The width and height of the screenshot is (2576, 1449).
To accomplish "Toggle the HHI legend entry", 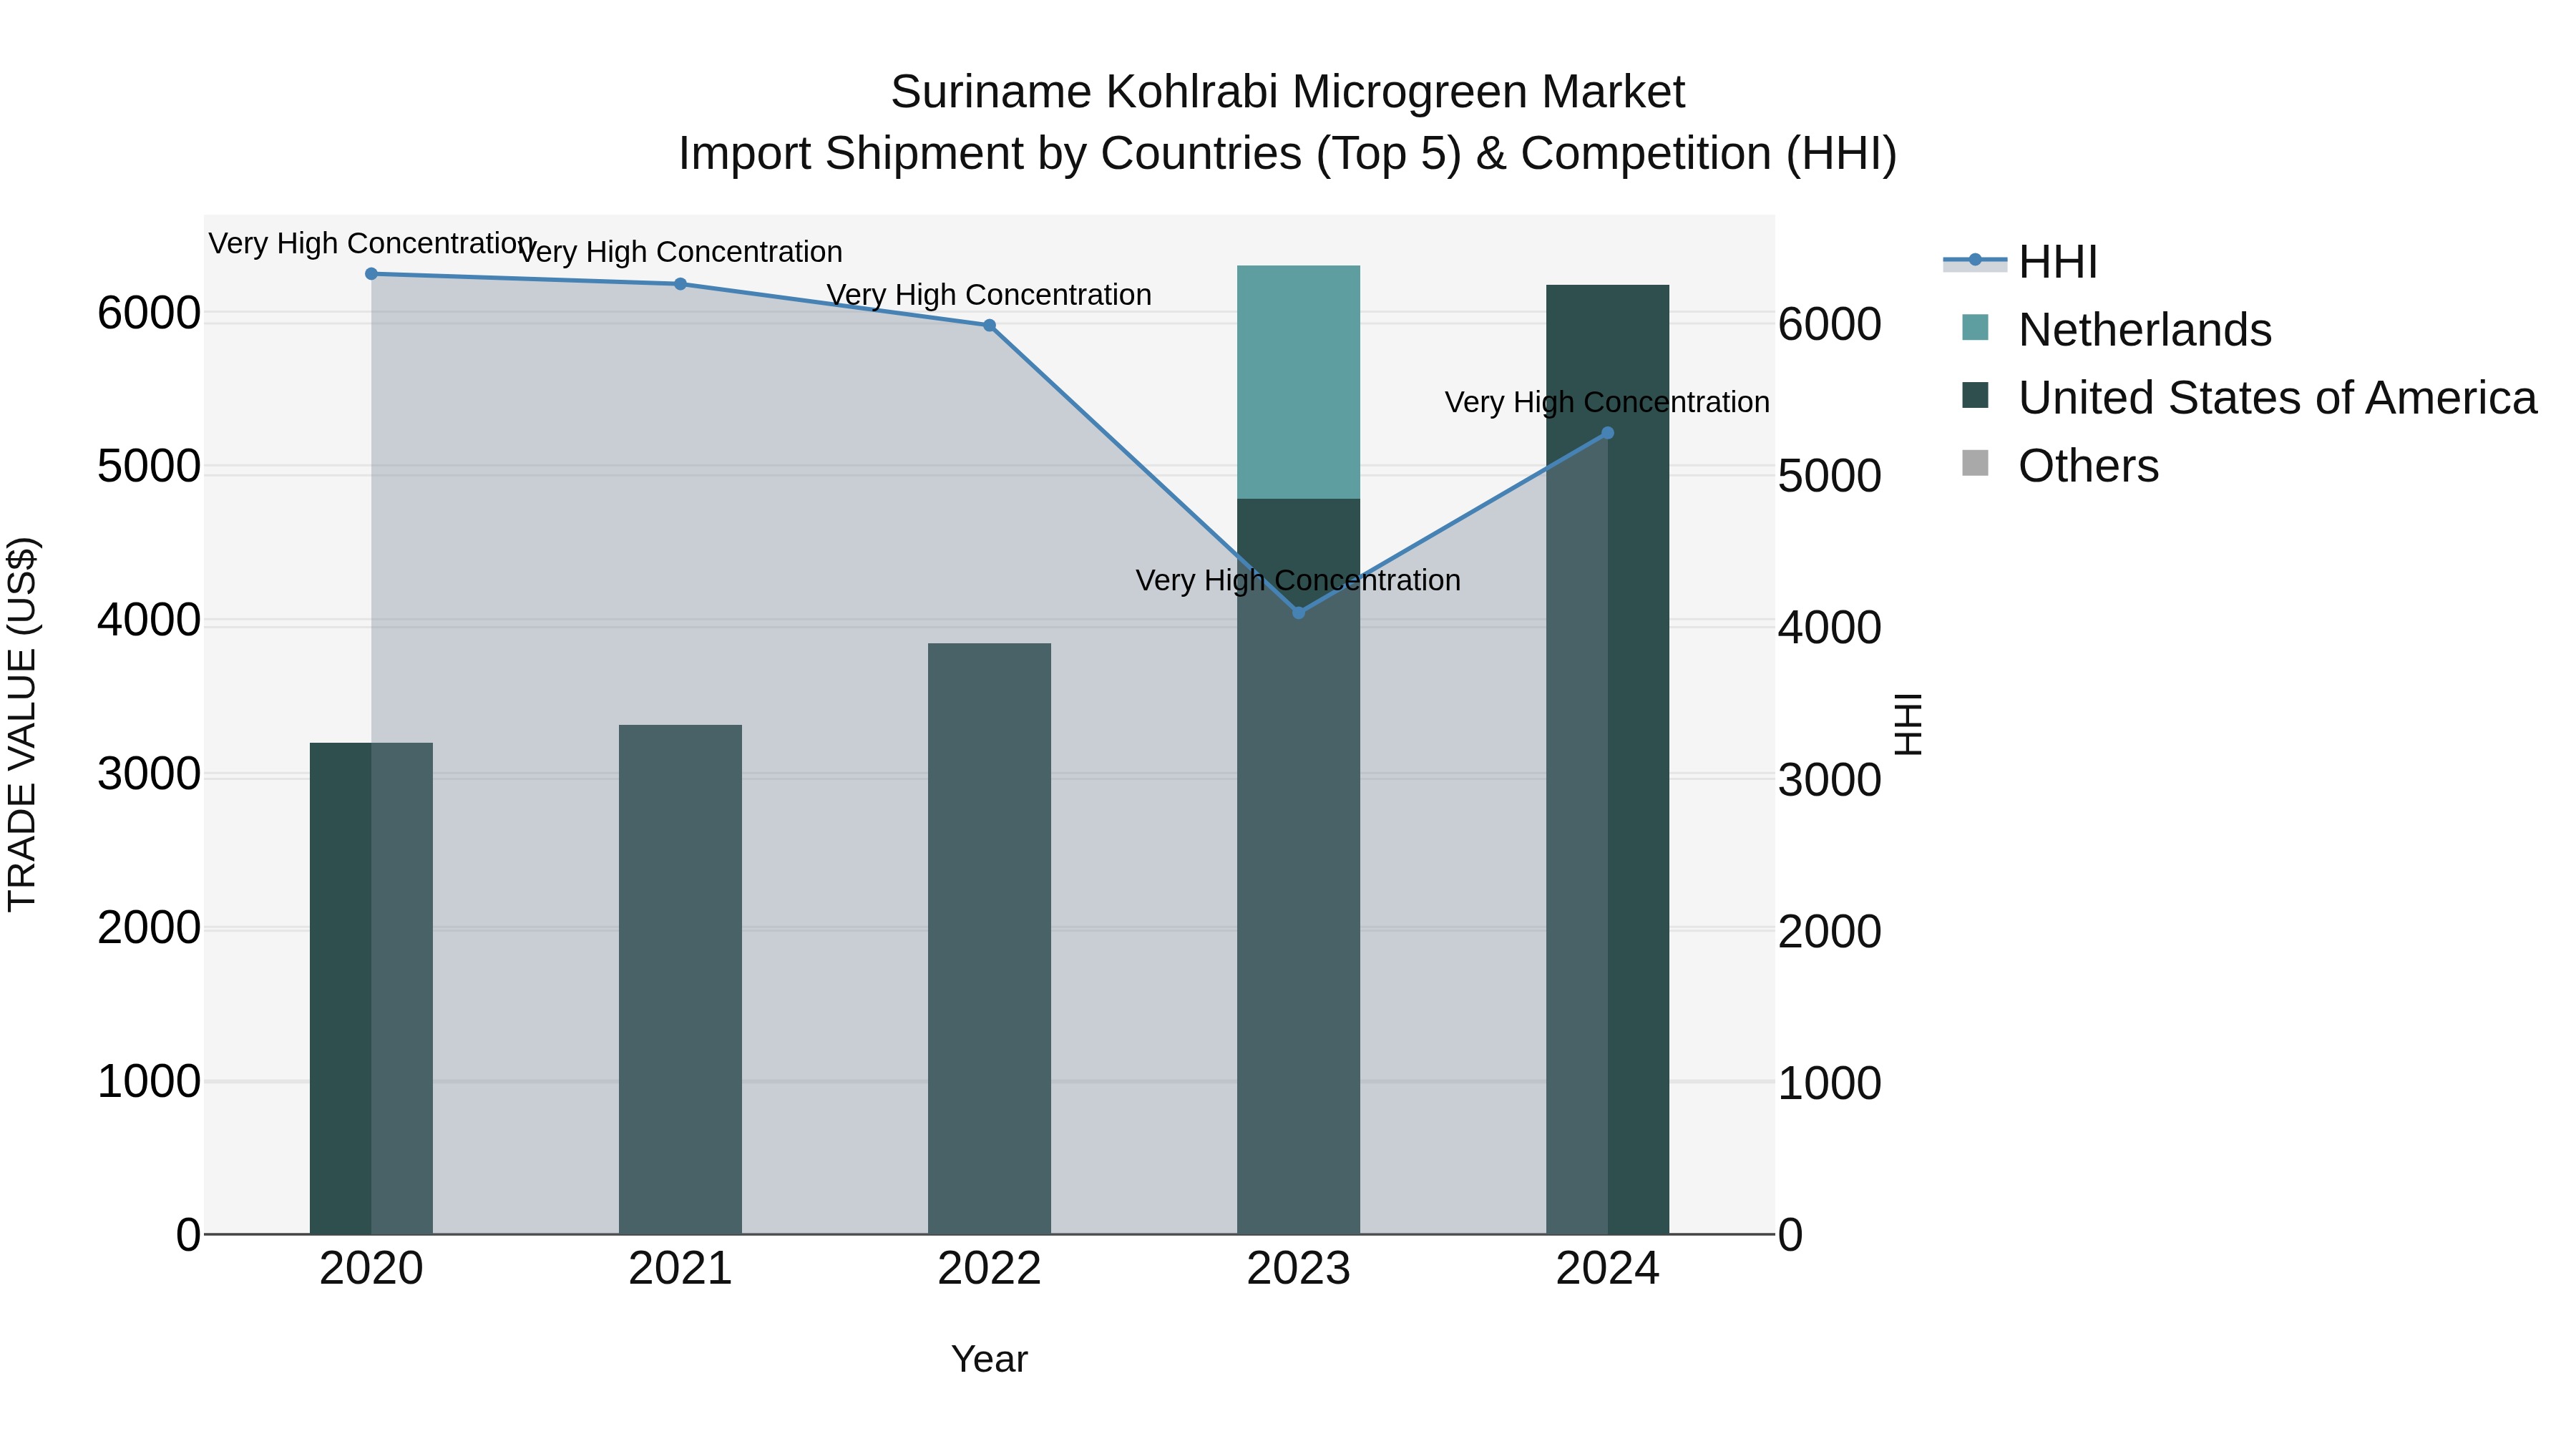I will tap(2020, 262).
